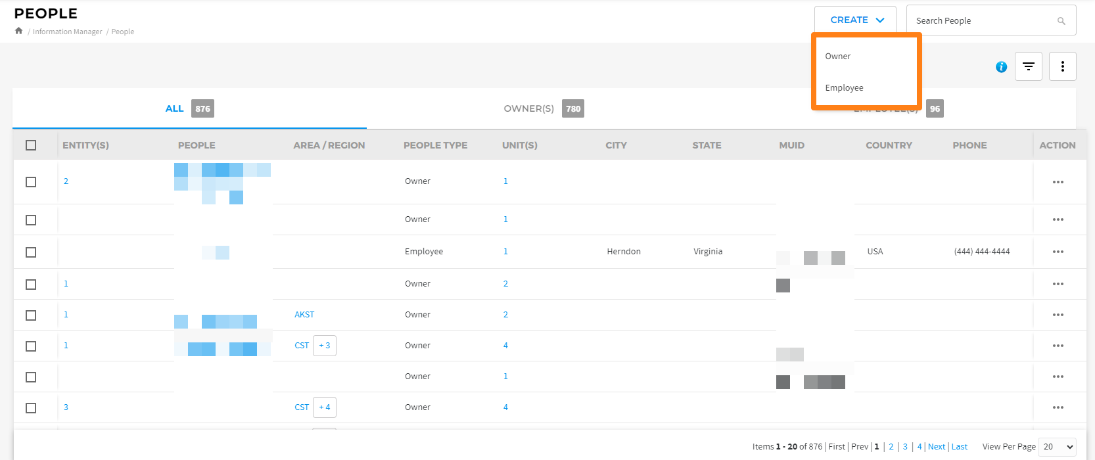This screenshot has width=1095, height=460.
Task: Tick the checkbox on the CST +4 row
Action: point(31,408)
